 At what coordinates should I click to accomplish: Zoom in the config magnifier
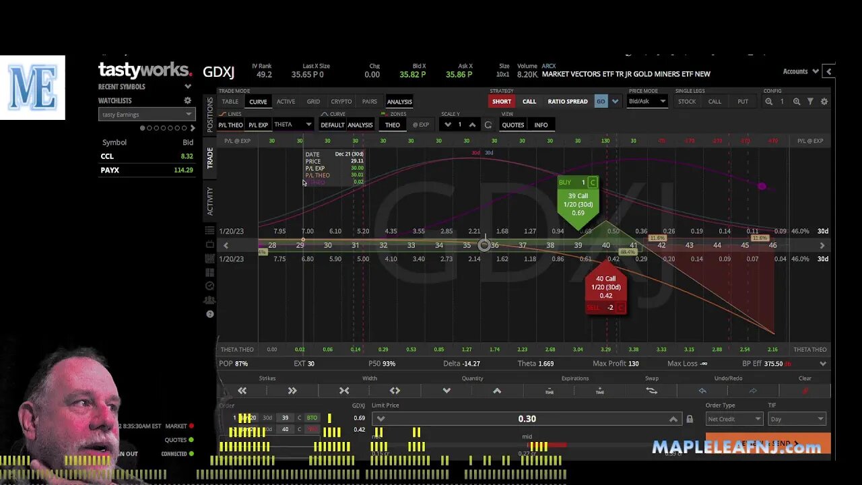click(797, 102)
